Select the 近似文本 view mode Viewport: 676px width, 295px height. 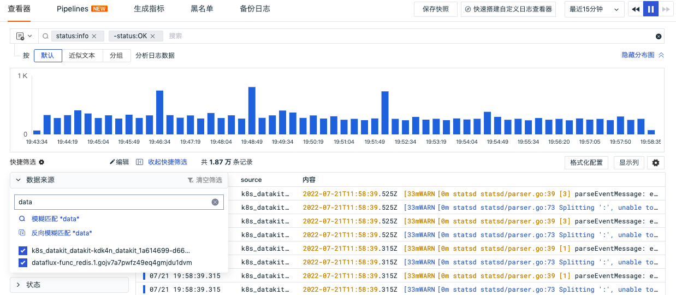pos(82,55)
